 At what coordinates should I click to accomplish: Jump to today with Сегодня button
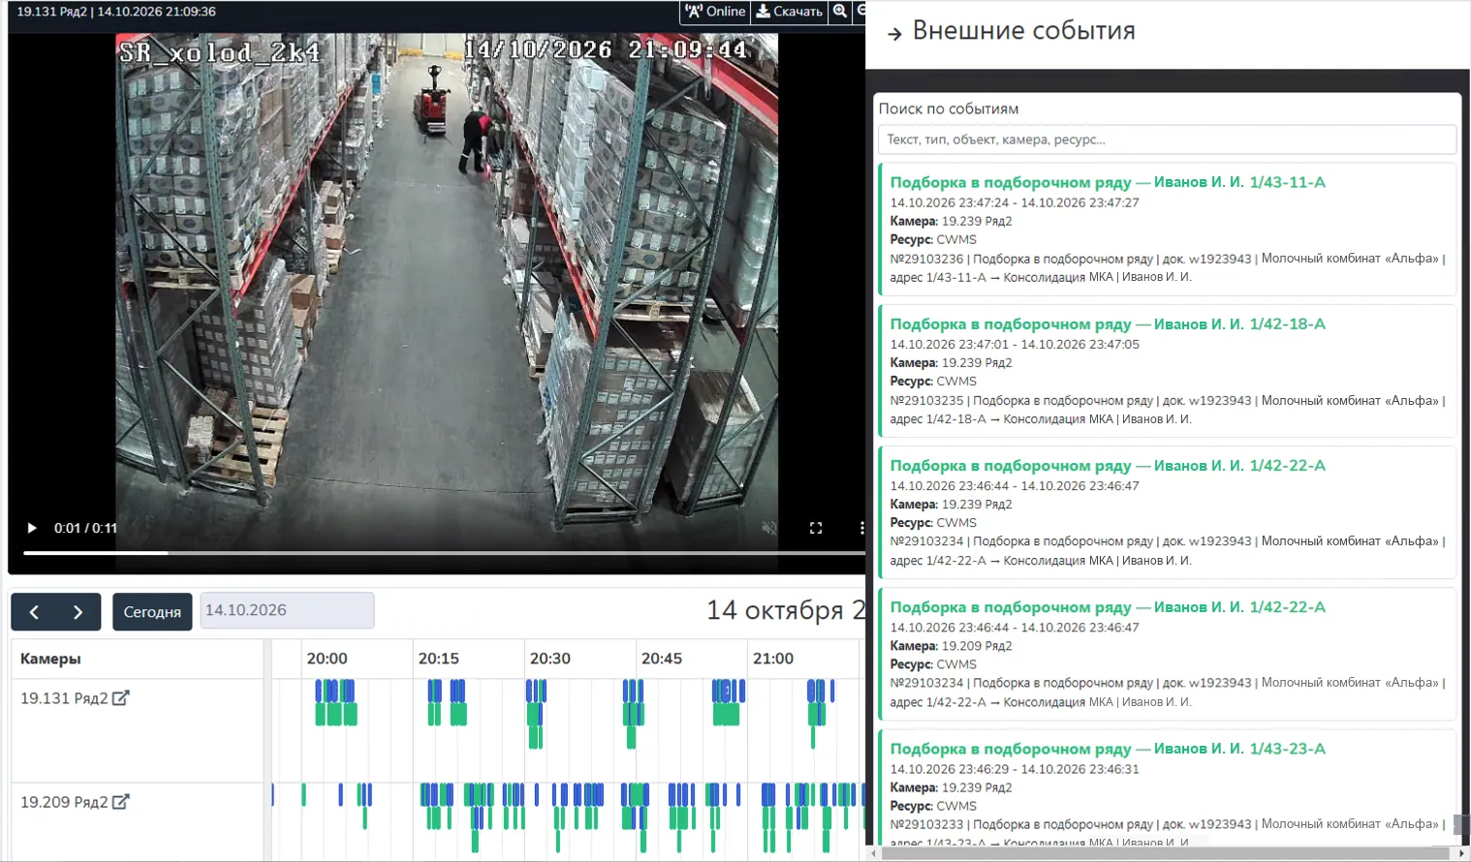(152, 612)
